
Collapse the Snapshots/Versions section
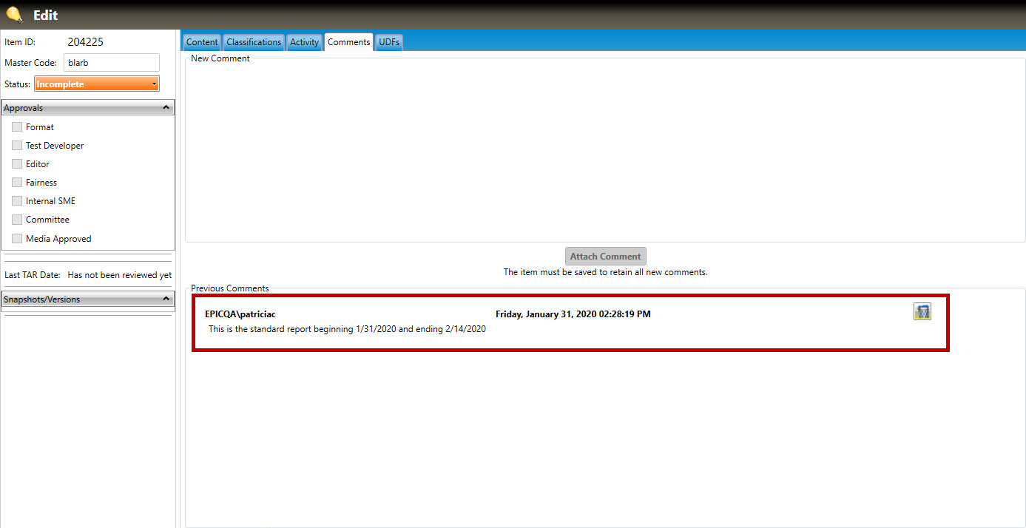[166, 299]
